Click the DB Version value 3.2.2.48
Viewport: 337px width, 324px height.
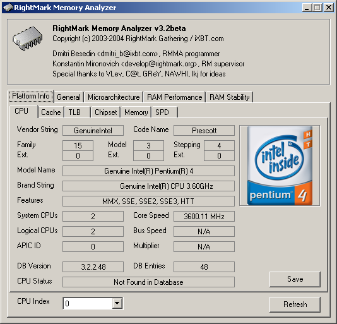93,267
